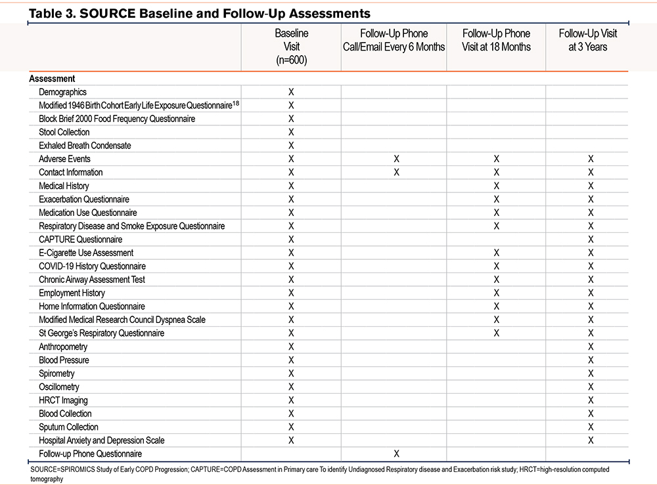The height and width of the screenshot is (485, 657).
Task: Click the 'Spirometry' row label
Action: point(57,373)
